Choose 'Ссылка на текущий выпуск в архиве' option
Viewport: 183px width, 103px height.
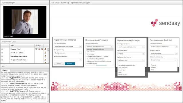[97, 56]
